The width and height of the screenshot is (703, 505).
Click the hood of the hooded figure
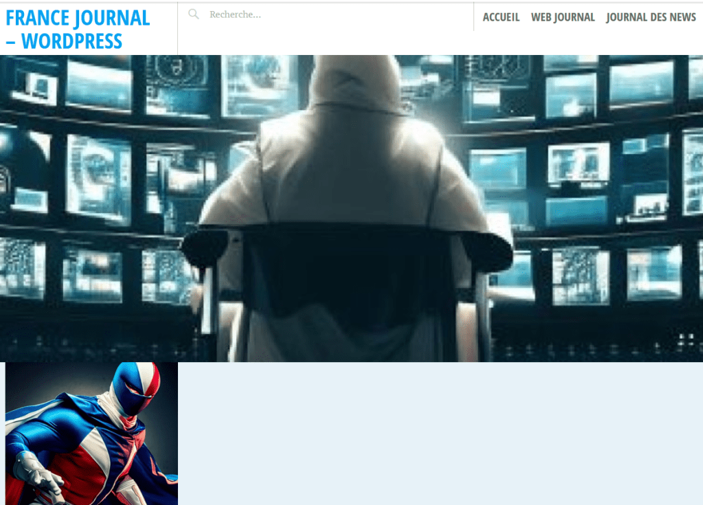353,82
